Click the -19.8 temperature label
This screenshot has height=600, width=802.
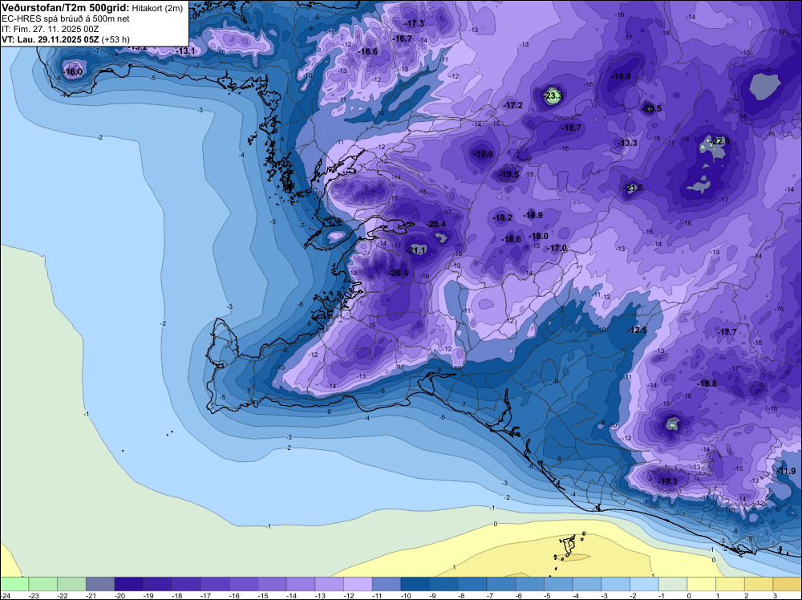click(x=622, y=76)
